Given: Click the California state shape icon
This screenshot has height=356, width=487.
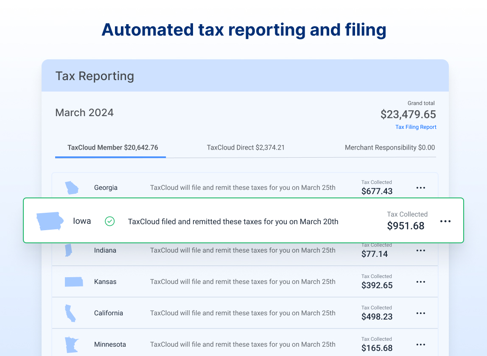Looking at the screenshot, I should point(70,313).
